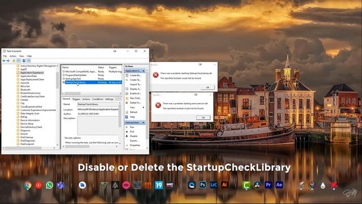Screen dimensions: 362x204
Task: Click Properties in Selected Item actions
Action: point(135,145)
